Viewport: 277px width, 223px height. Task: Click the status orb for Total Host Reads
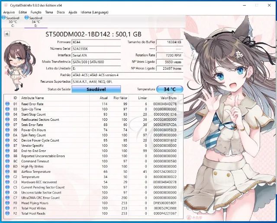pyautogui.click(x=7, y=213)
